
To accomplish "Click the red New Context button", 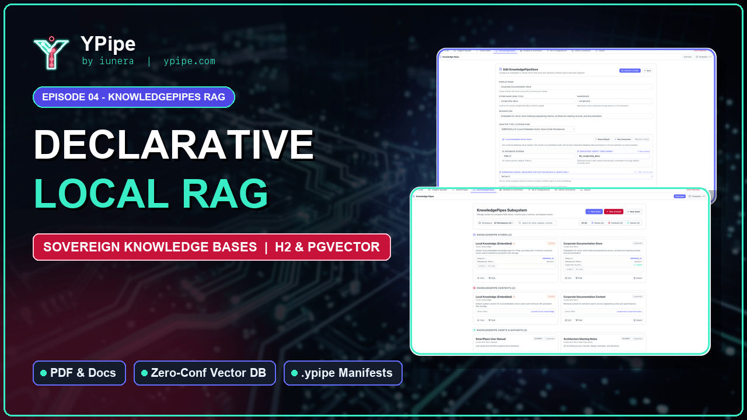I will 613,211.
